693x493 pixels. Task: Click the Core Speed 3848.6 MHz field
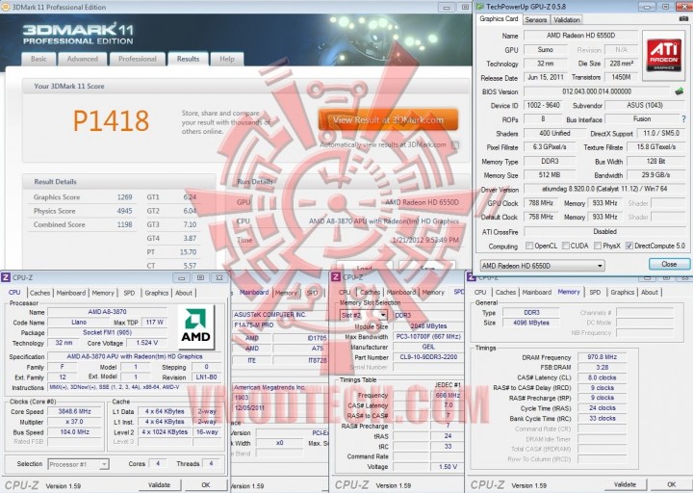pos(74,412)
